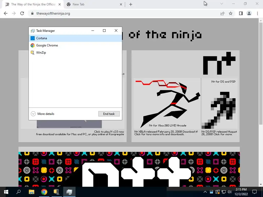This screenshot has width=263, height=197.
Task: Open taskbar search magnifier
Action: (18, 192)
